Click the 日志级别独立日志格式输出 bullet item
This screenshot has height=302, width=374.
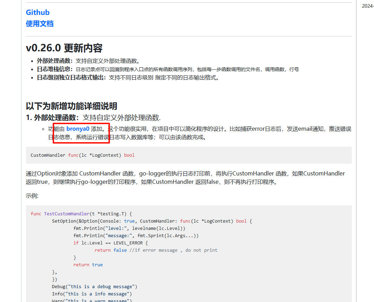tap(71, 78)
